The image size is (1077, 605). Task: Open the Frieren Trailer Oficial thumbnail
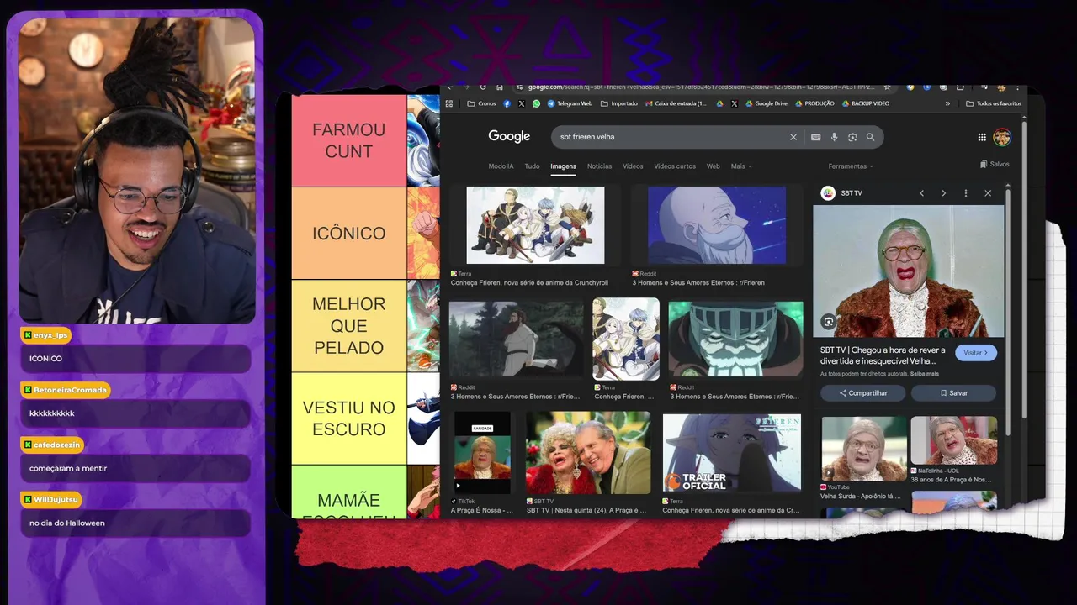click(731, 453)
